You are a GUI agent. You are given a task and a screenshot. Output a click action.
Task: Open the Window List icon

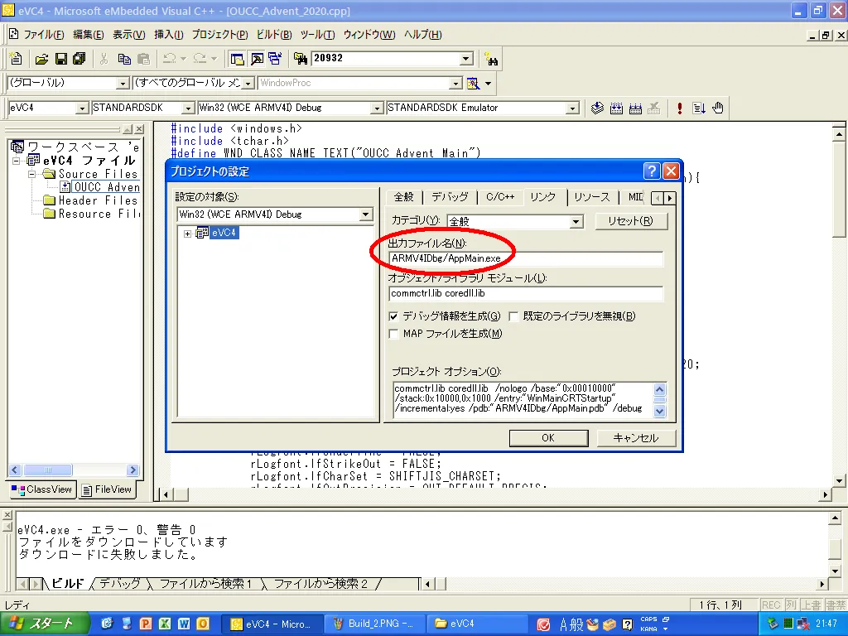(275, 59)
